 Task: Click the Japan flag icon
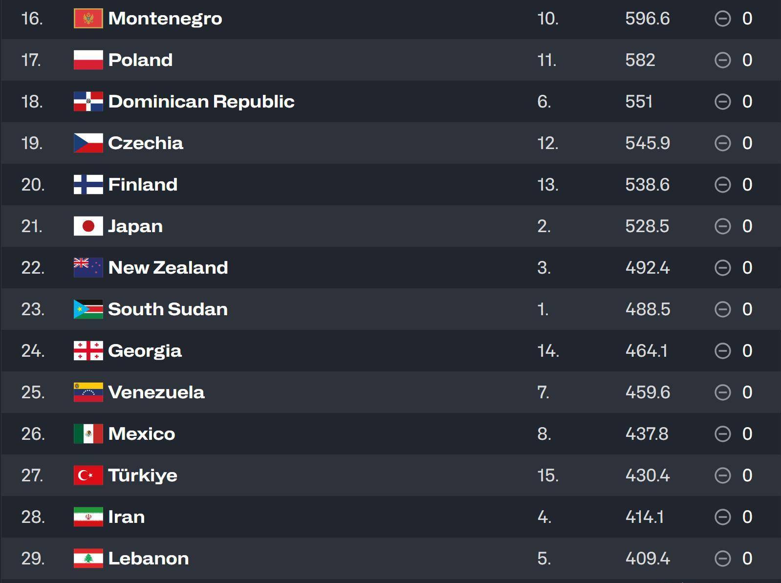pos(88,226)
